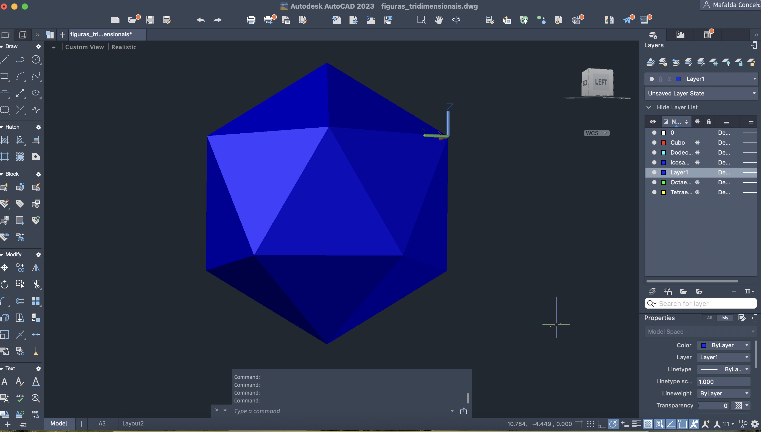Image resolution: width=761 pixels, height=432 pixels.
Task: Click the Undo arrow in toolbar
Action: (x=201, y=20)
